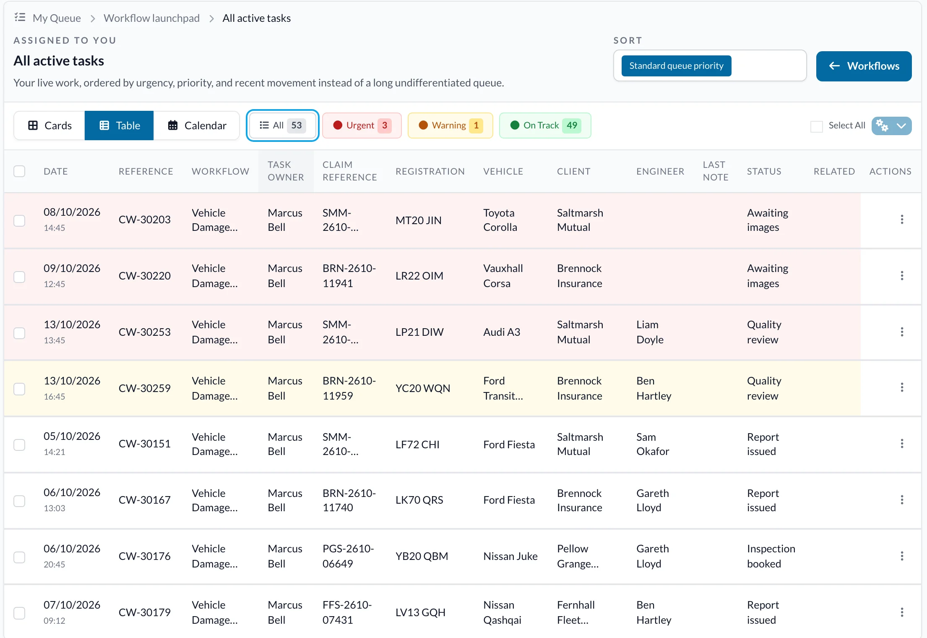Click status Inspection booked
The height and width of the screenshot is (638, 927).
771,556
